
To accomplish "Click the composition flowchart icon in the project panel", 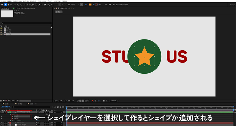I will tap(51, 28).
